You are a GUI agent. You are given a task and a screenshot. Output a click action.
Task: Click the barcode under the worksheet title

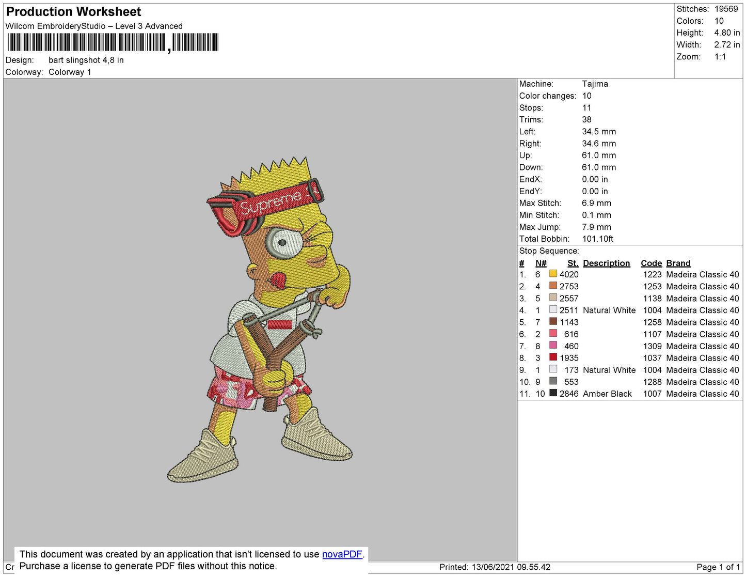pos(113,42)
